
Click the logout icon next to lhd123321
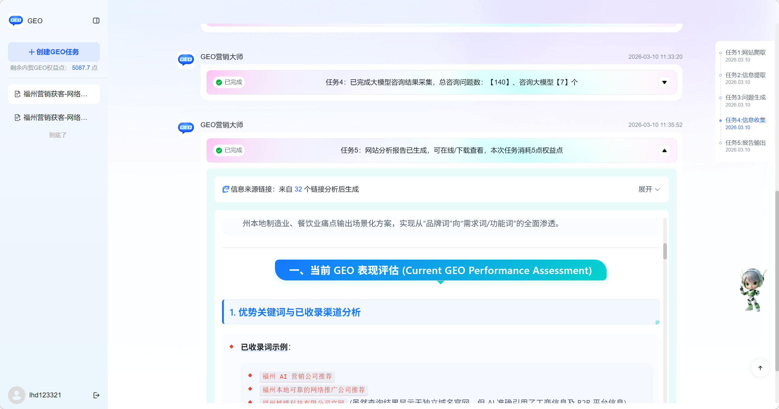[96, 395]
